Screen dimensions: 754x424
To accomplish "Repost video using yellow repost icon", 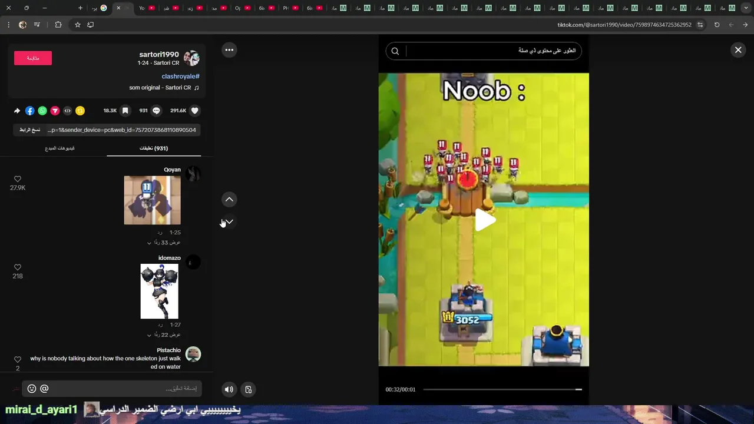I will (x=80, y=111).
